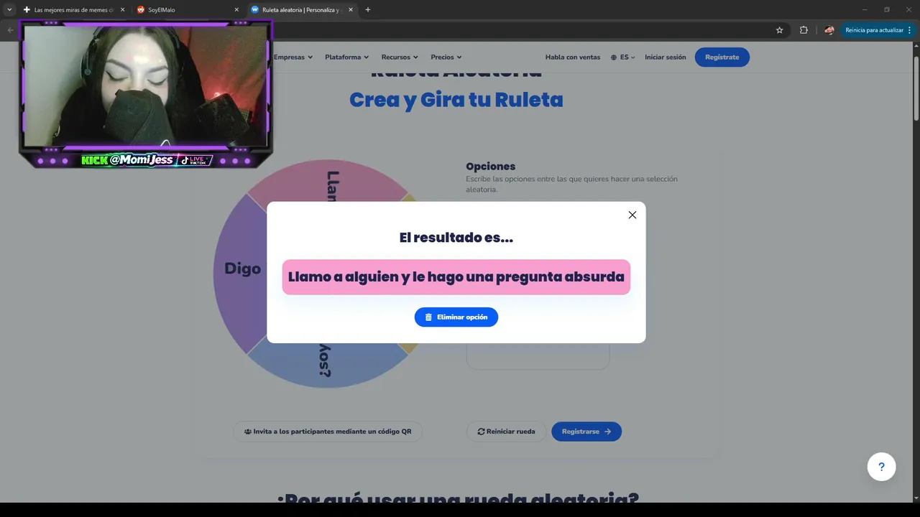Click the Eliminar opción button
920x517 pixels.
tap(456, 317)
